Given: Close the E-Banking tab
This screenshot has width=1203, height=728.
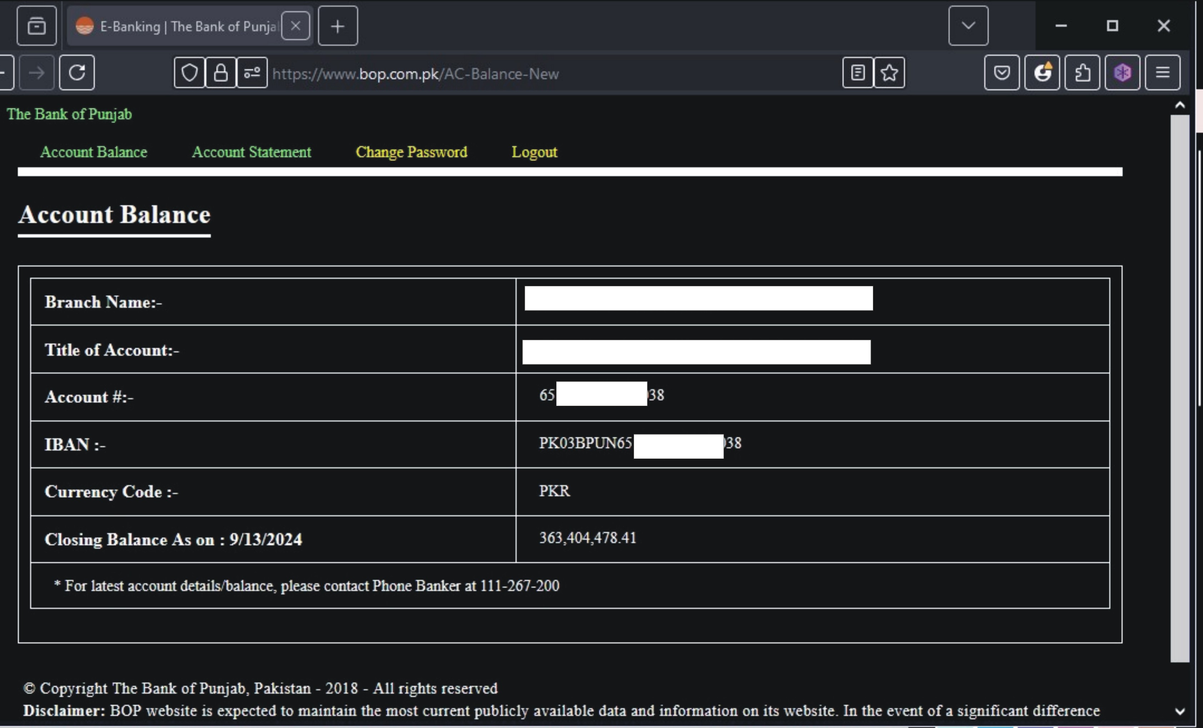Looking at the screenshot, I should pyautogui.click(x=295, y=26).
